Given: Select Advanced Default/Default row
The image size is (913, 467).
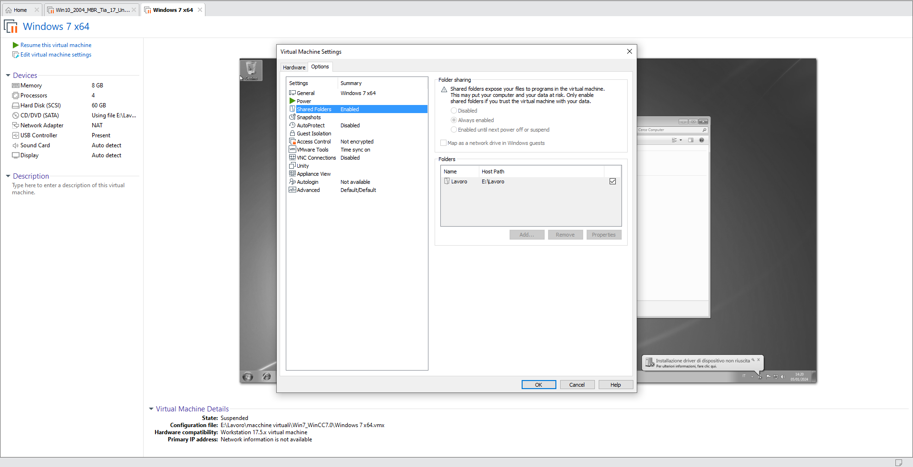Looking at the screenshot, I should [357, 190].
